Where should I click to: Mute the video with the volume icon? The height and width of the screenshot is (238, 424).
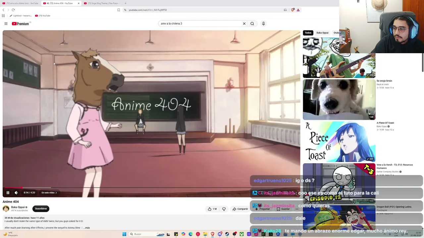tap(16, 193)
